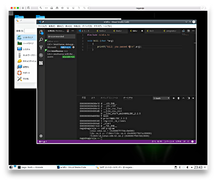This screenshot has width=216, height=182.
Task: Switch to the ターミナル panel tab
Action: [x=128, y=98]
